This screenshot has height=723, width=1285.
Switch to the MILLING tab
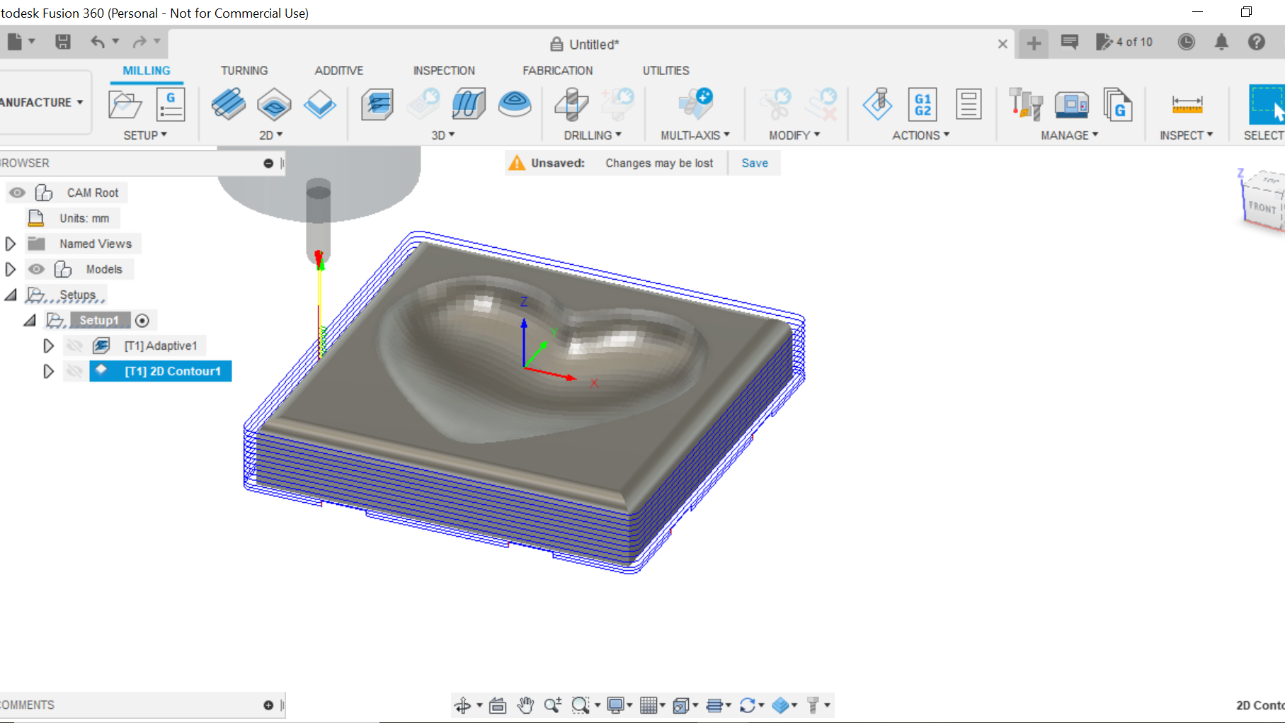point(147,71)
